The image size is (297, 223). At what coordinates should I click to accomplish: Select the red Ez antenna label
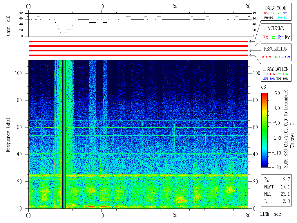[x=265, y=37]
